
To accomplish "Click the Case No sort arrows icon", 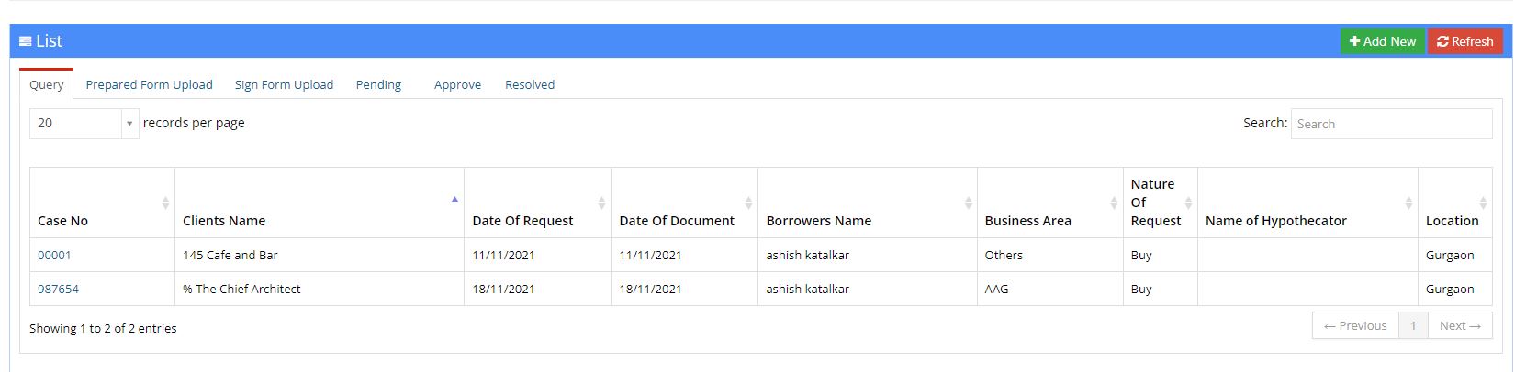I will coord(165,202).
